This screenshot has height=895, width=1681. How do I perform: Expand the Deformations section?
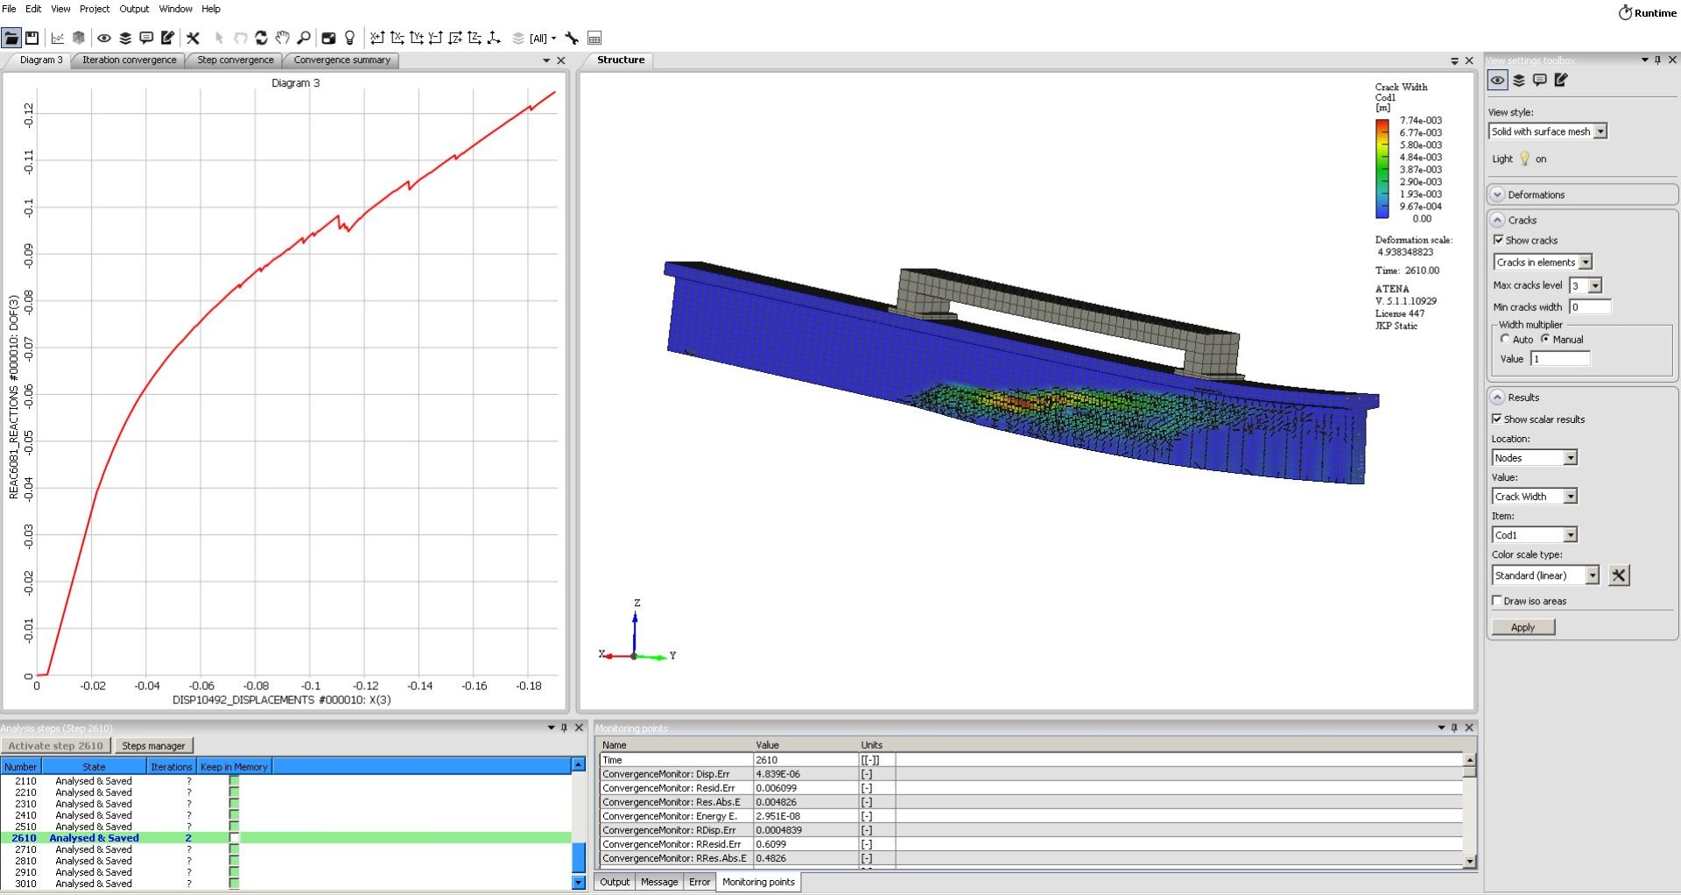1498,194
